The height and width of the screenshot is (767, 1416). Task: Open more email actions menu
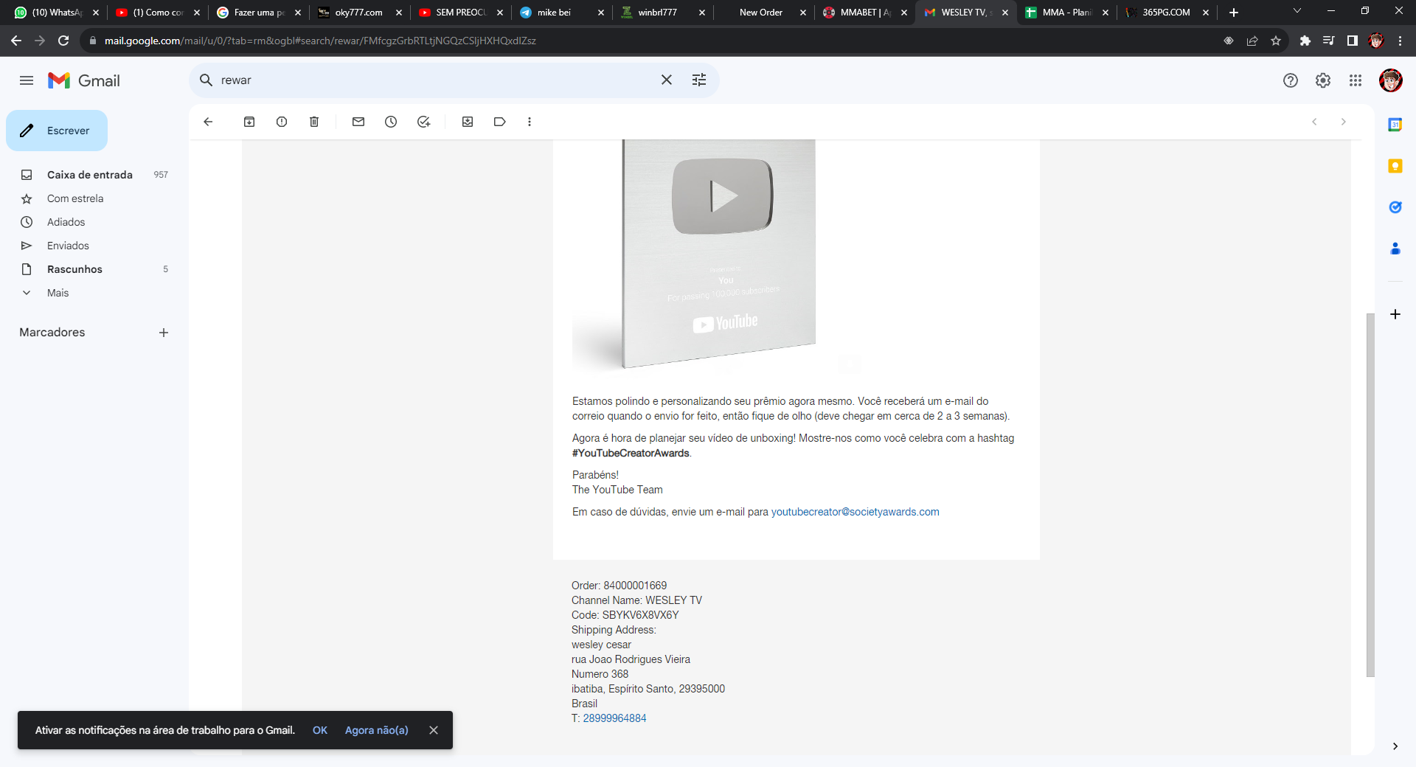530,122
